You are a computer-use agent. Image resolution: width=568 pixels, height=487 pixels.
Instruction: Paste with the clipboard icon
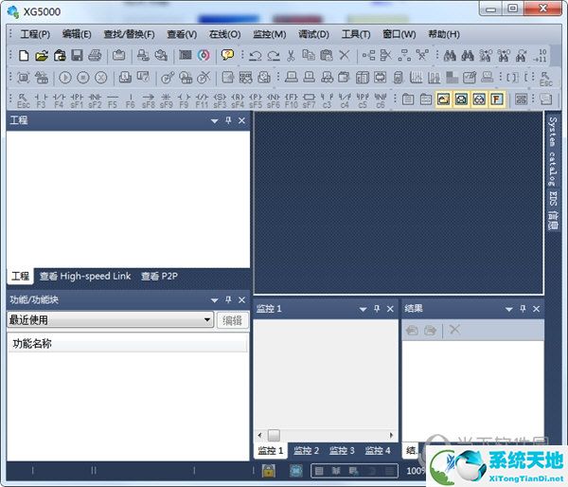click(x=327, y=56)
